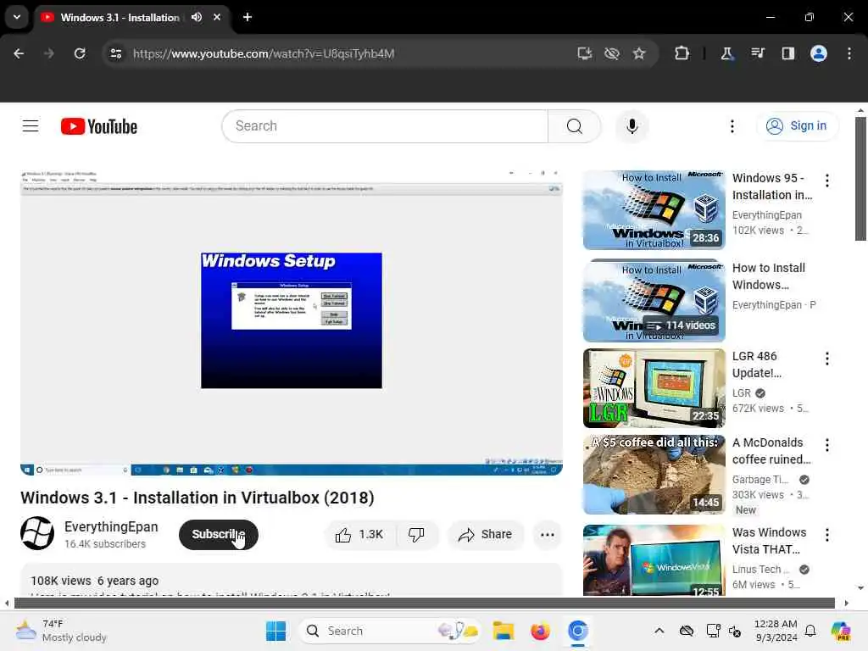Viewport: 868px width, 651px height.
Task: View site information icon in address bar
Action: click(x=116, y=53)
